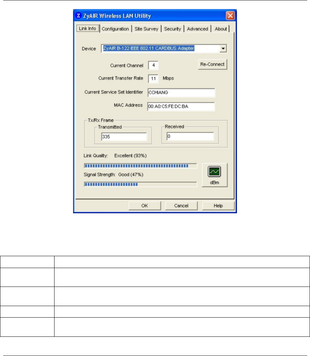Click the 'Signal Strength:' label
This screenshot has height=356, width=310.
[x=100, y=175]
